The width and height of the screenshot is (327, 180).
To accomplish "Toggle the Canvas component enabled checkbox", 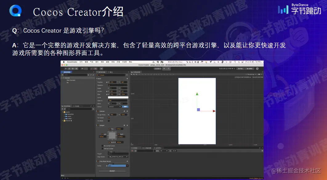I will pyautogui.click(x=98, y=111).
